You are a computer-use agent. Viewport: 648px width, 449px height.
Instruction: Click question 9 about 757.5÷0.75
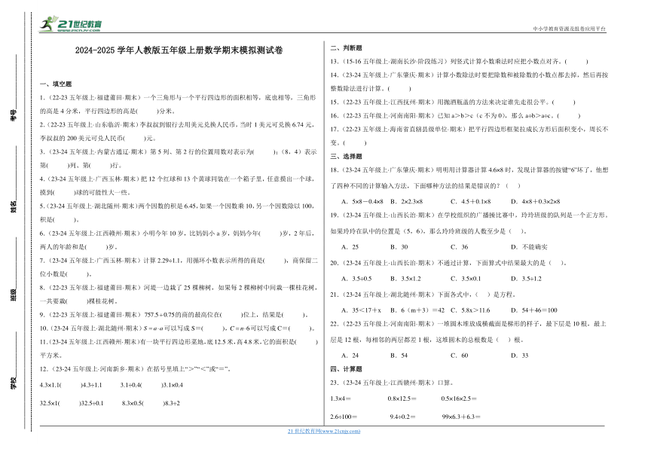click(x=174, y=315)
